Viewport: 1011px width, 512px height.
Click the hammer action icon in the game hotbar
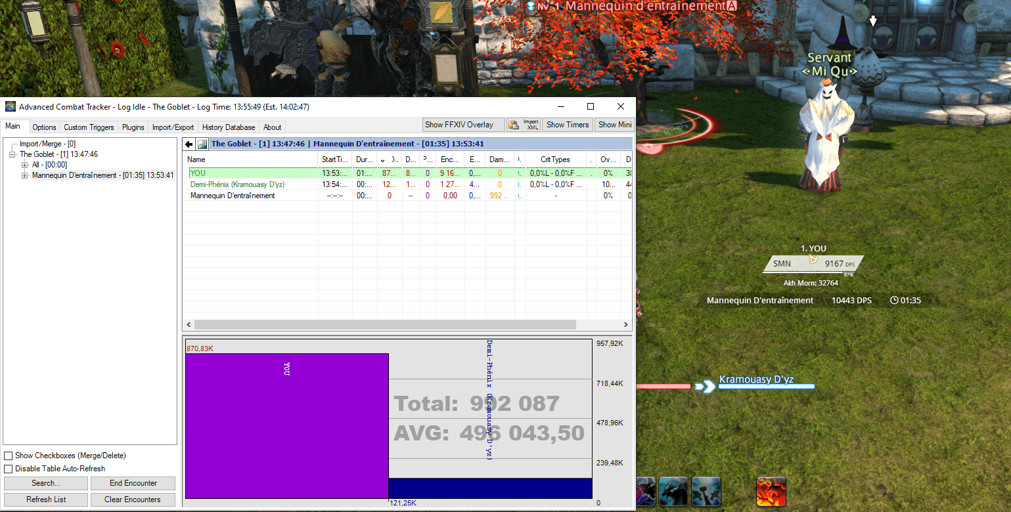point(706,492)
